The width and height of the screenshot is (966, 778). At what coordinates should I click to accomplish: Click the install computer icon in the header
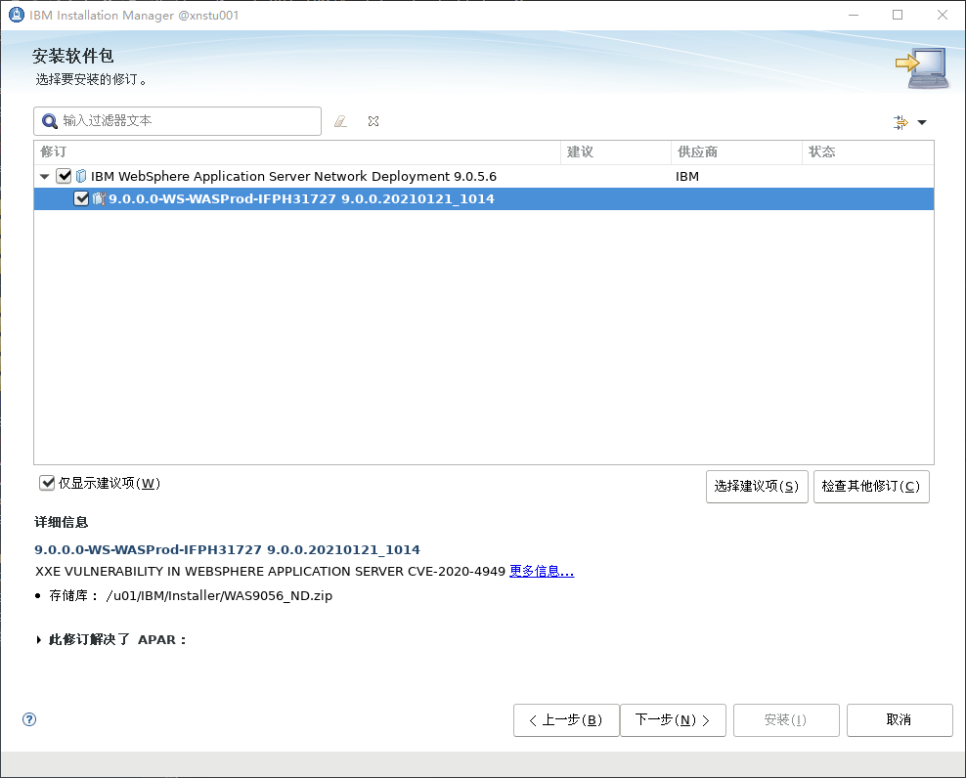922,67
